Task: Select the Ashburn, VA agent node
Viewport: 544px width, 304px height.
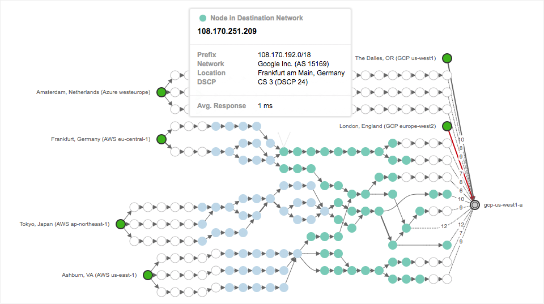Action: click(147, 275)
